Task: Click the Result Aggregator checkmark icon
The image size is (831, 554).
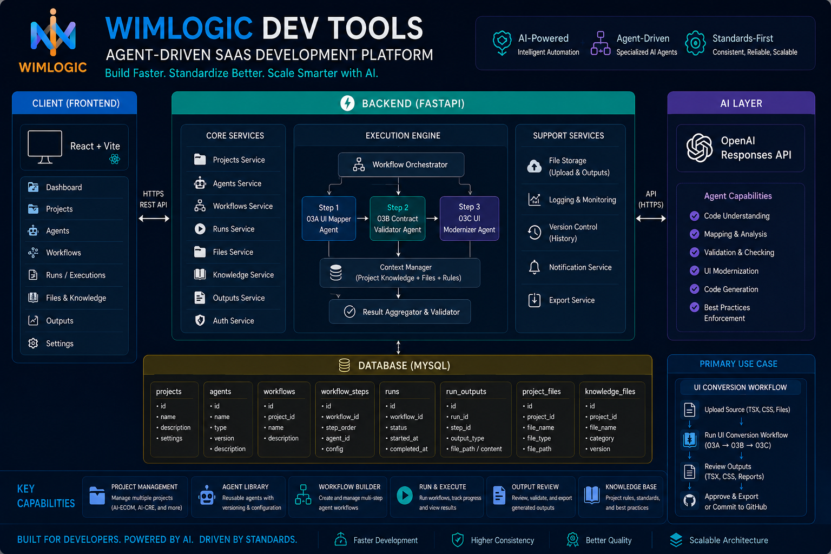Action: click(350, 312)
